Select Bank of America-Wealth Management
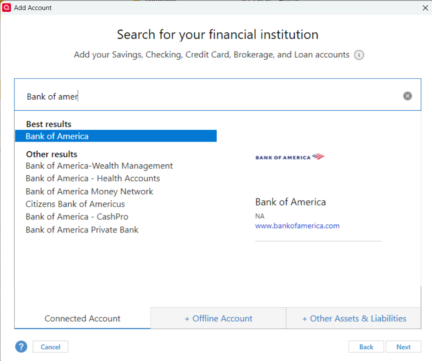The width and height of the screenshot is (432, 361). pyautogui.click(x=99, y=166)
